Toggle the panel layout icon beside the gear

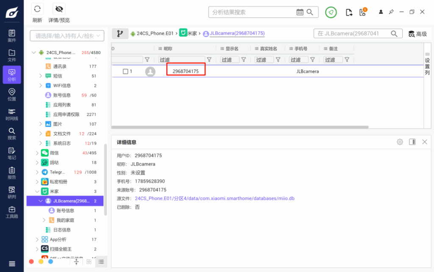tap(412, 142)
